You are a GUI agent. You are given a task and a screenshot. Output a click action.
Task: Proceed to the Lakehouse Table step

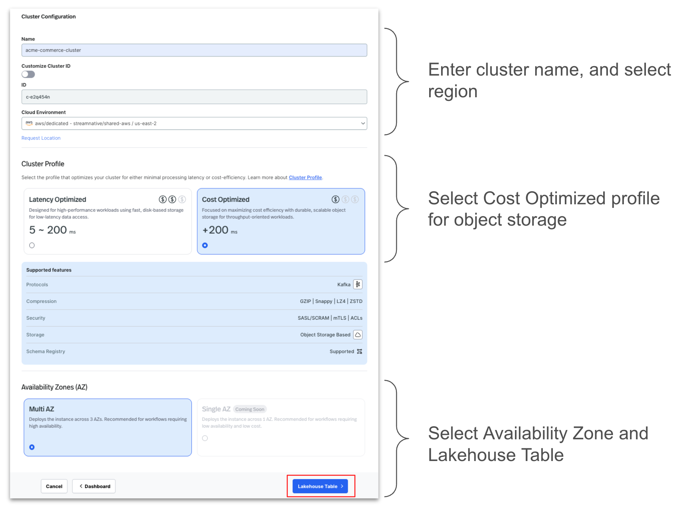320,486
